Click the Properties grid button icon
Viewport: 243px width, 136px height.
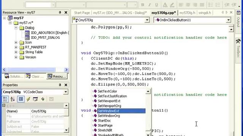pyautogui.click(x=21, y=99)
